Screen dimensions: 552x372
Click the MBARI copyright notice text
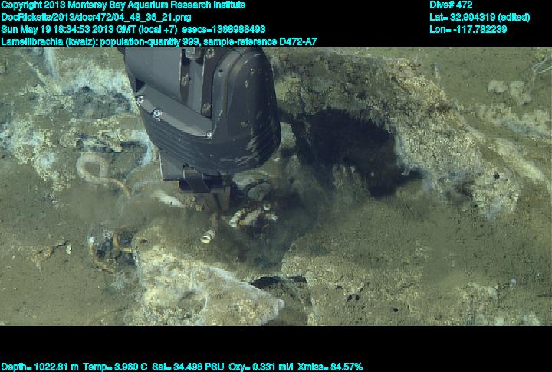123,5
